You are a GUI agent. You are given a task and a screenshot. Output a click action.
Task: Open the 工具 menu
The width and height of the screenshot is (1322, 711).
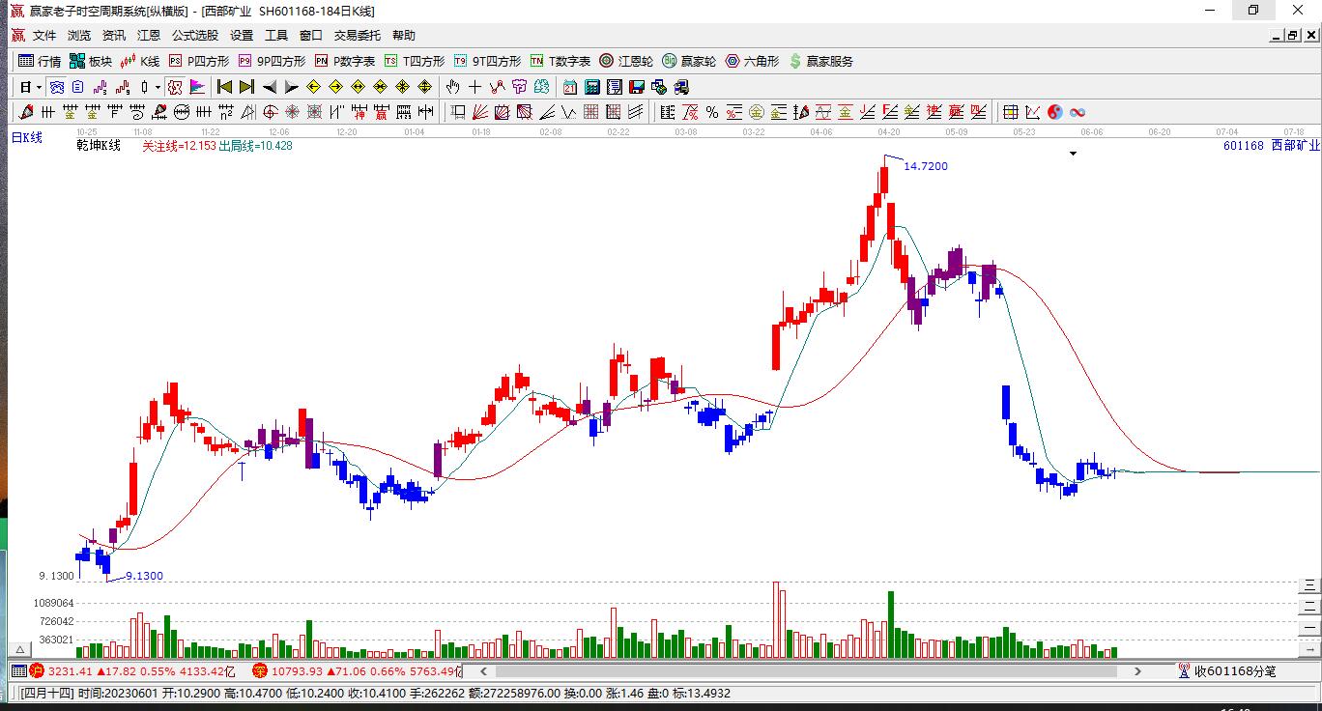[276, 35]
